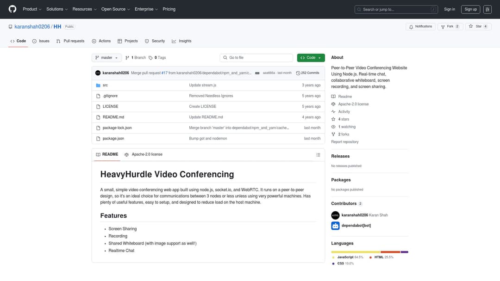Viewport: 500px width, 281px height.
Task: Open the appearance settings icon in header
Action: coord(487,10)
